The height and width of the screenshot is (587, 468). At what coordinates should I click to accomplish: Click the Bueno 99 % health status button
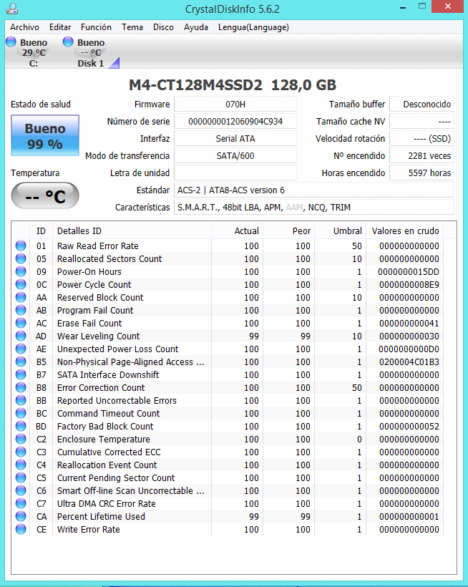pyautogui.click(x=45, y=136)
